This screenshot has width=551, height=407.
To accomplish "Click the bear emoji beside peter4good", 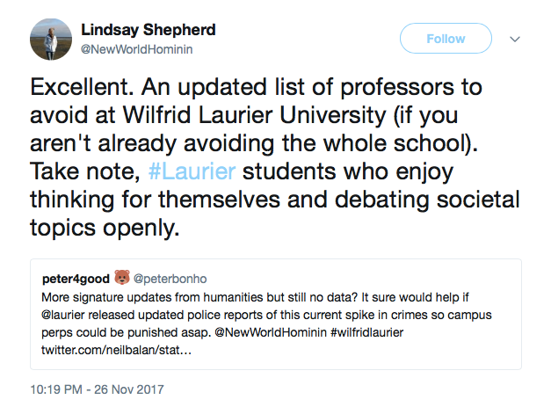I will coord(121,279).
